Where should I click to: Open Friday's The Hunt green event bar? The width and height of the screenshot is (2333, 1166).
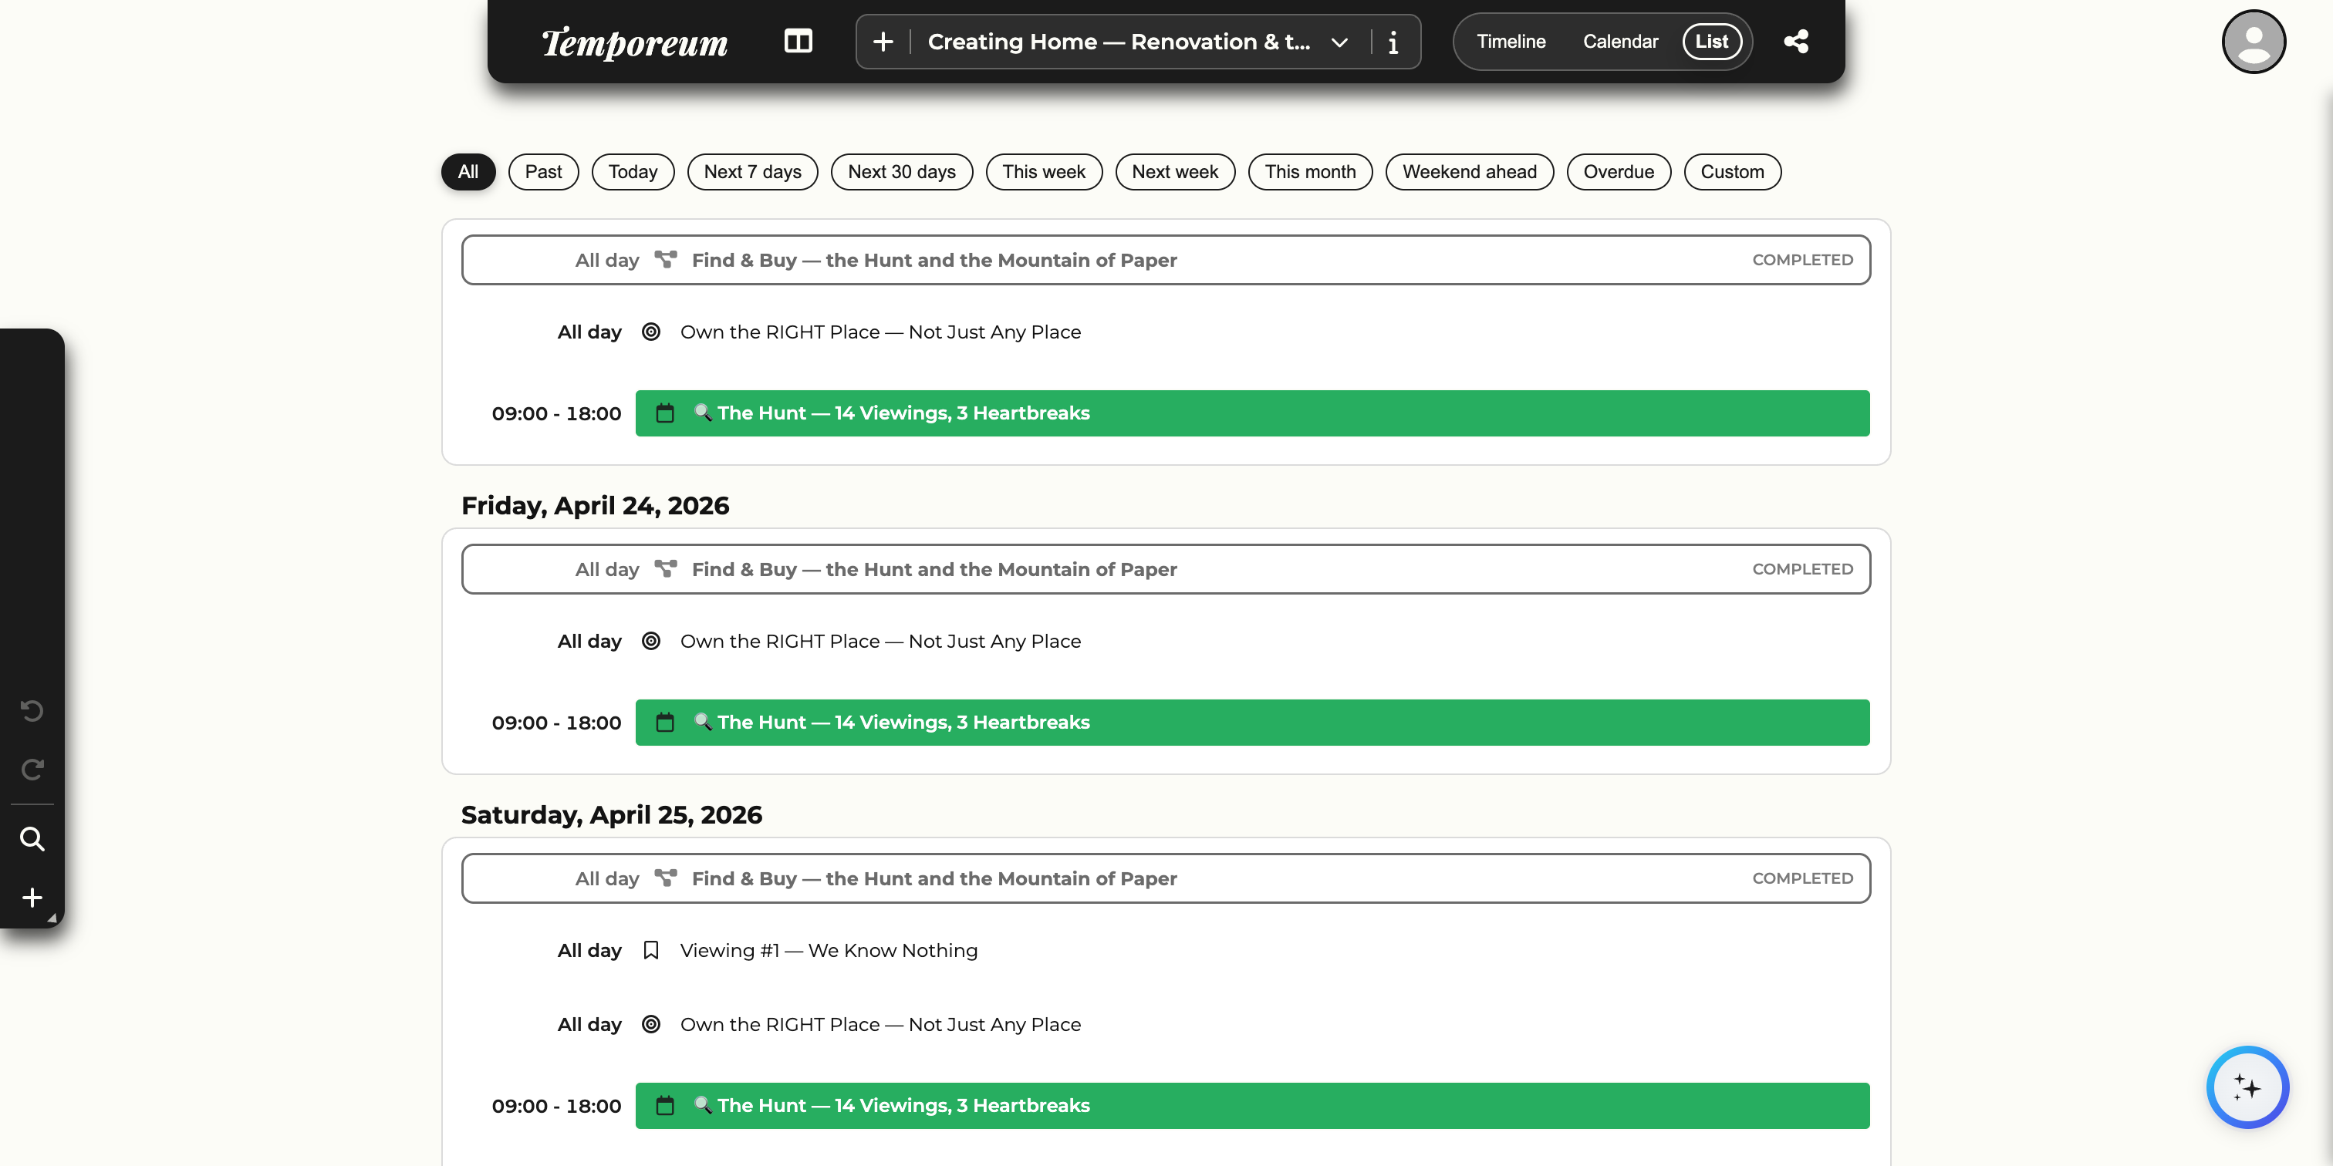pyautogui.click(x=1253, y=723)
